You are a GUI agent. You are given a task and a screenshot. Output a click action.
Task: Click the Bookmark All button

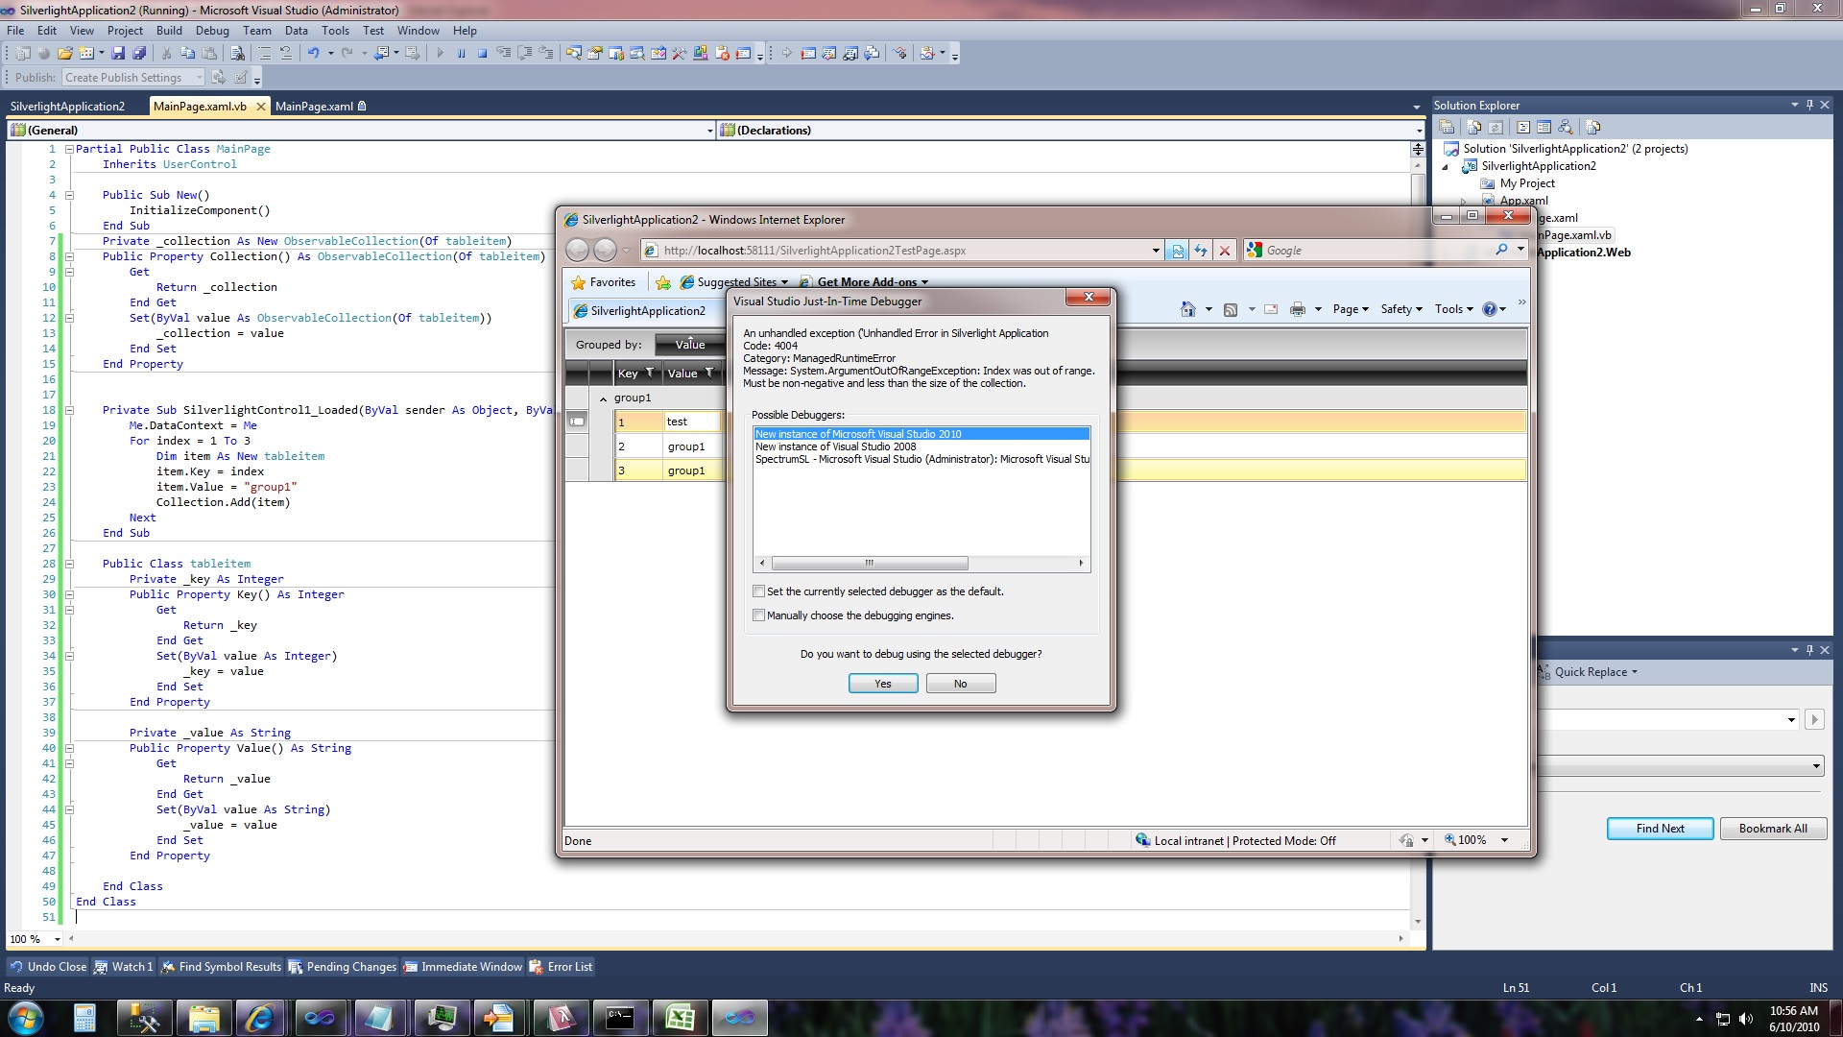point(1773,829)
